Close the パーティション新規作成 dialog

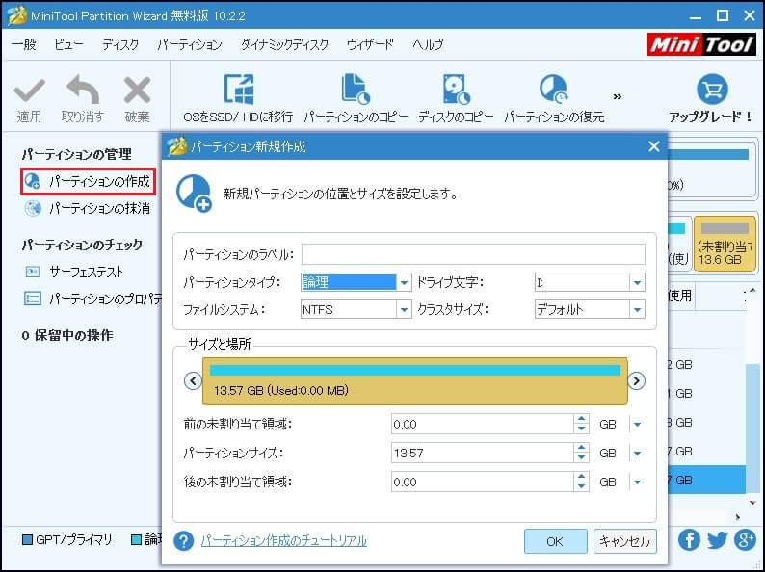(x=654, y=146)
